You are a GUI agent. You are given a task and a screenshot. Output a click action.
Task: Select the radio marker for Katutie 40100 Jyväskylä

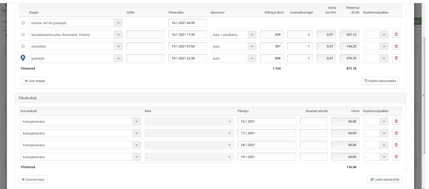point(23,23)
